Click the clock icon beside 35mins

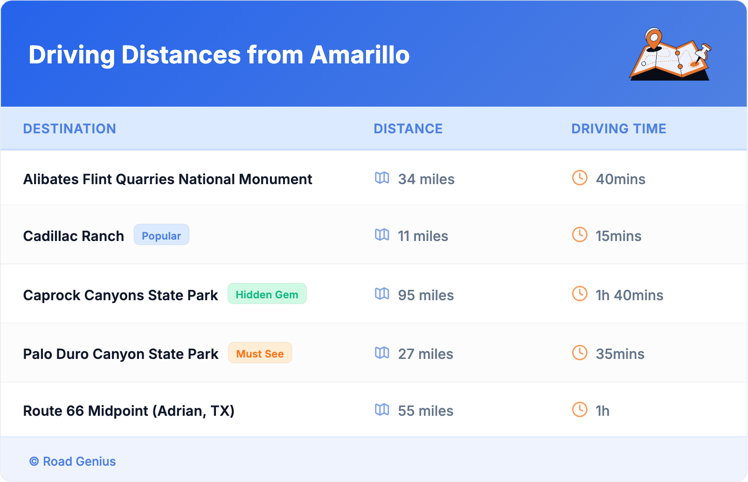[x=580, y=353]
